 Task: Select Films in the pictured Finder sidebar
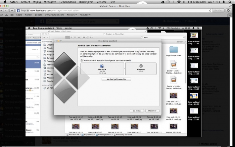(48, 71)
